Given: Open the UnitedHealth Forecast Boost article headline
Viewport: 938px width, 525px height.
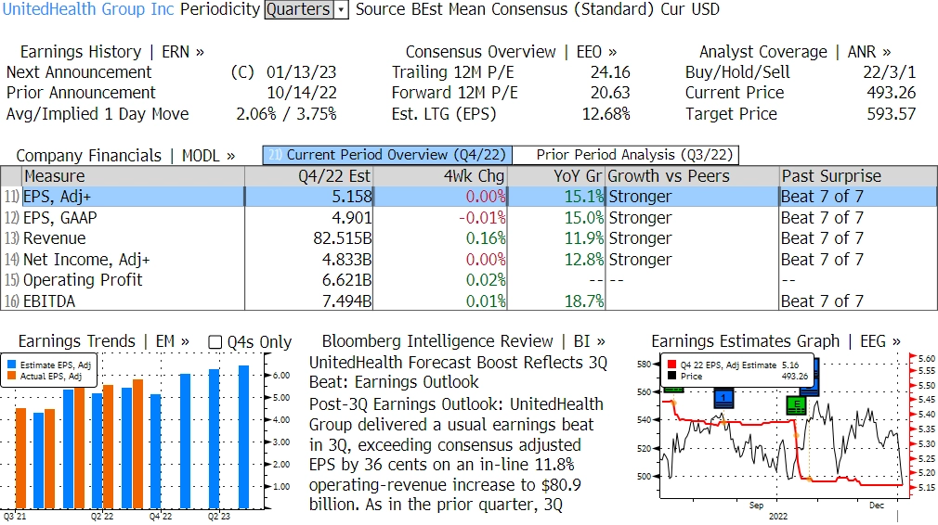Looking at the screenshot, I should [x=458, y=372].
